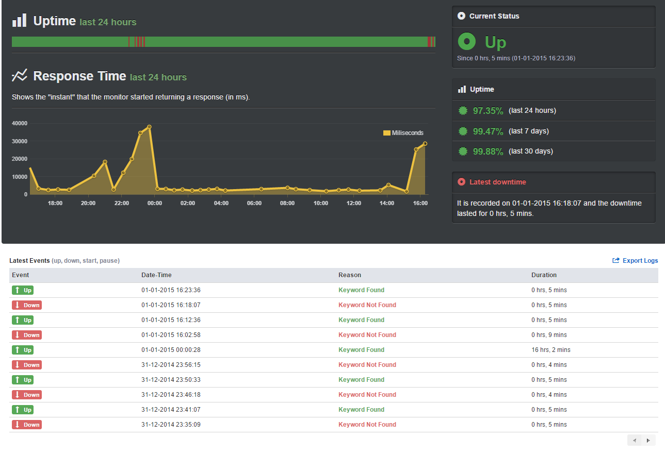
Task: Click the Uptime bar chart icon
Action: (19, 21)
